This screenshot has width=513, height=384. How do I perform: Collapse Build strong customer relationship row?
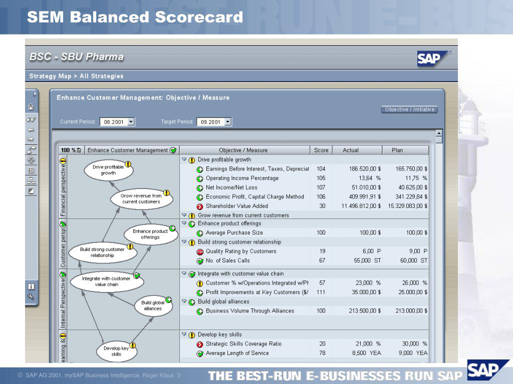click(x=184, y=241)
